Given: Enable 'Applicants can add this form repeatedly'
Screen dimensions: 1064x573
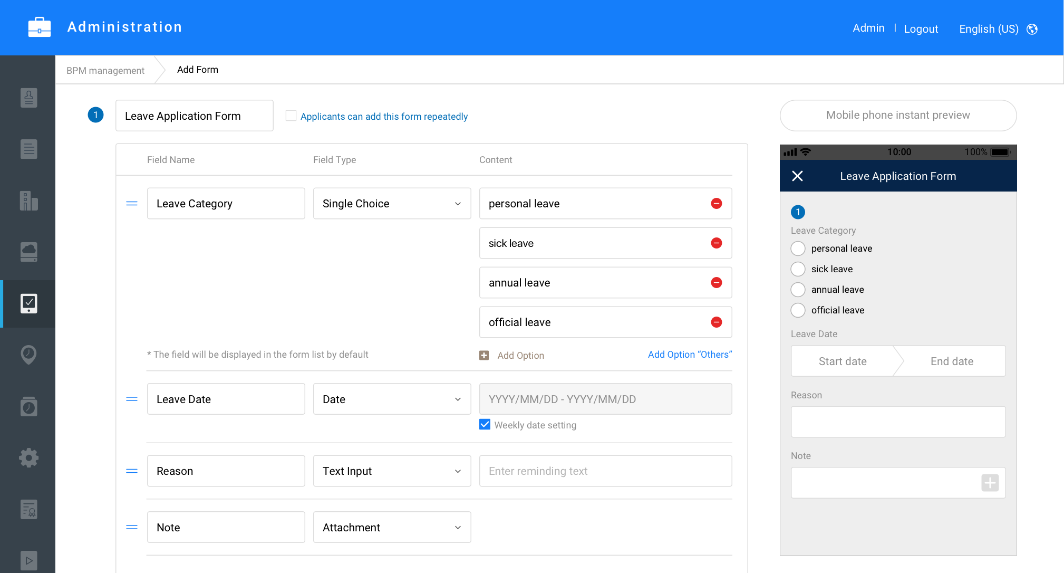Looking at the screenshot, I should (x=291, y=116).
